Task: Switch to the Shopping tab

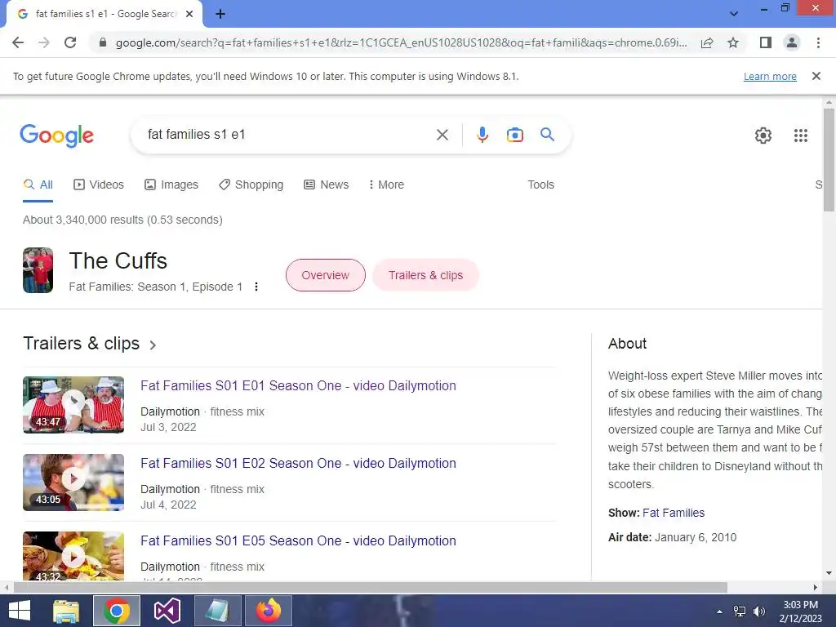Action: (x=251, y=185)
